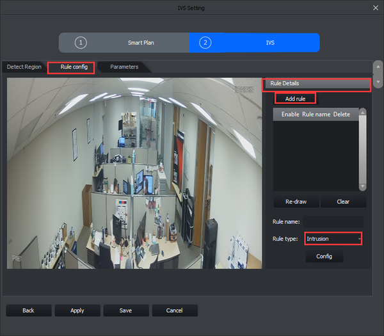The width and height of the screenshot is (384, 336).
Task: Click the Add rule button
Action: 294,99
